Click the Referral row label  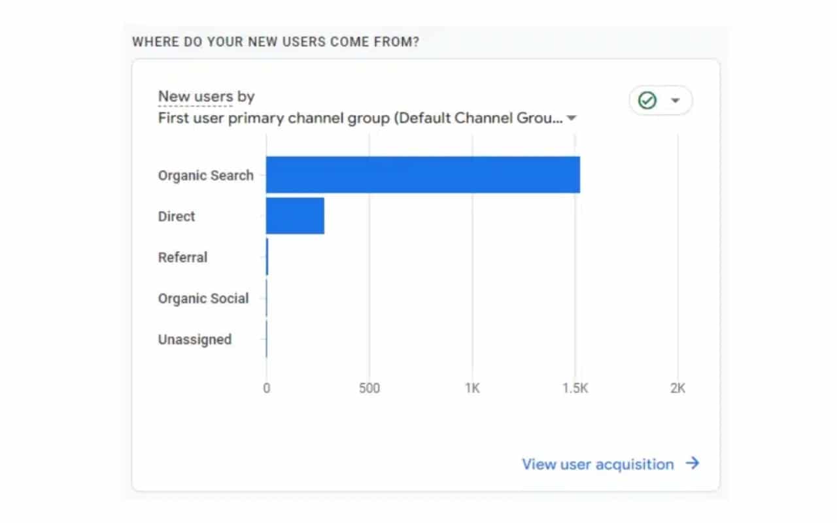[x=182, y=258]
